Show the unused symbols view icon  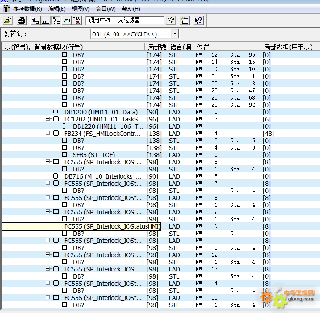(x=66, y=21)
